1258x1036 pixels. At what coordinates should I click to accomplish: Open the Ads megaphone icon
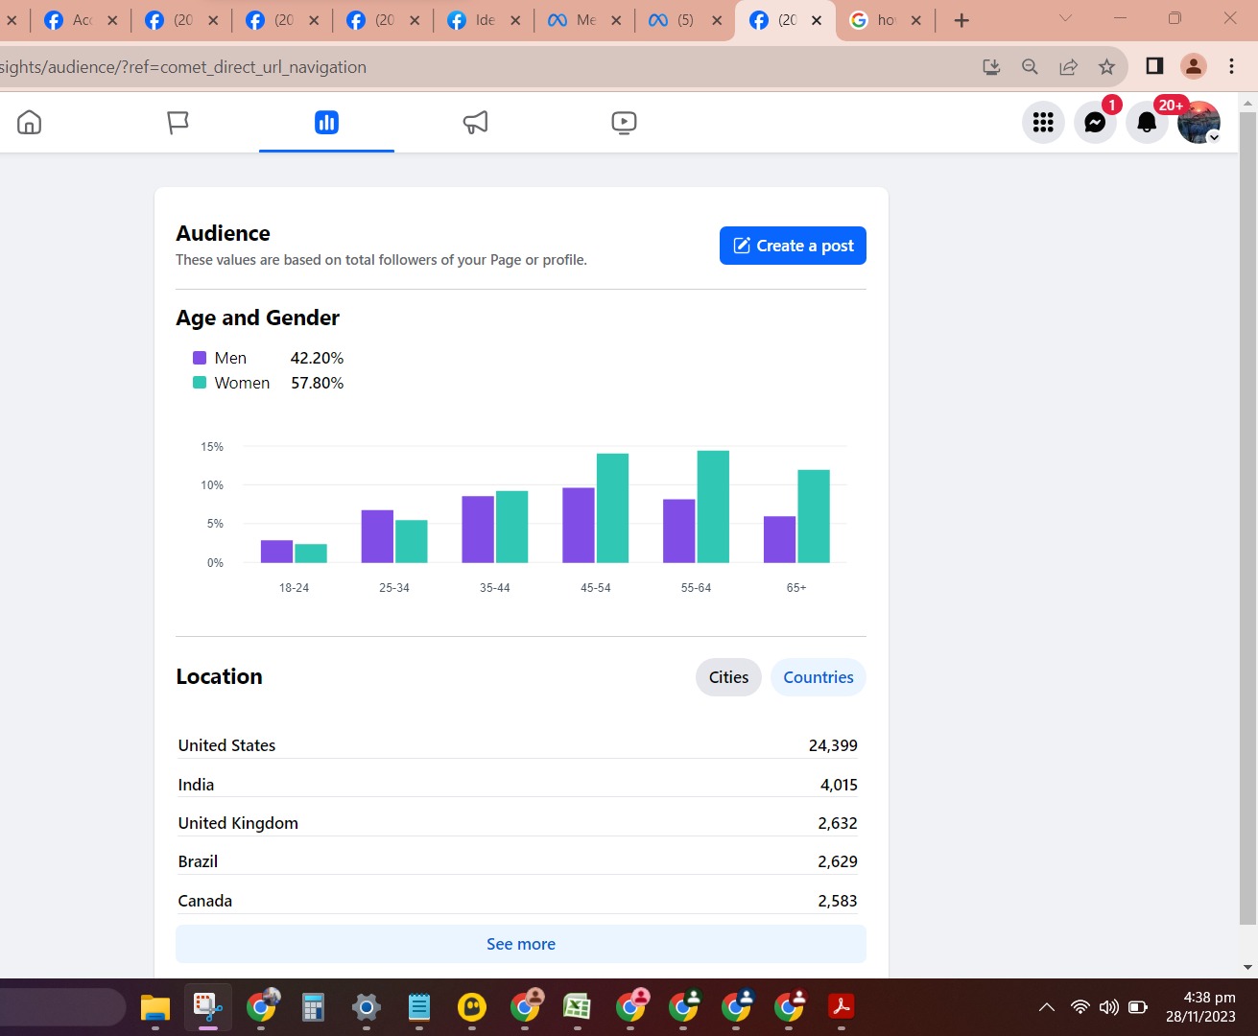pos(476,122)
